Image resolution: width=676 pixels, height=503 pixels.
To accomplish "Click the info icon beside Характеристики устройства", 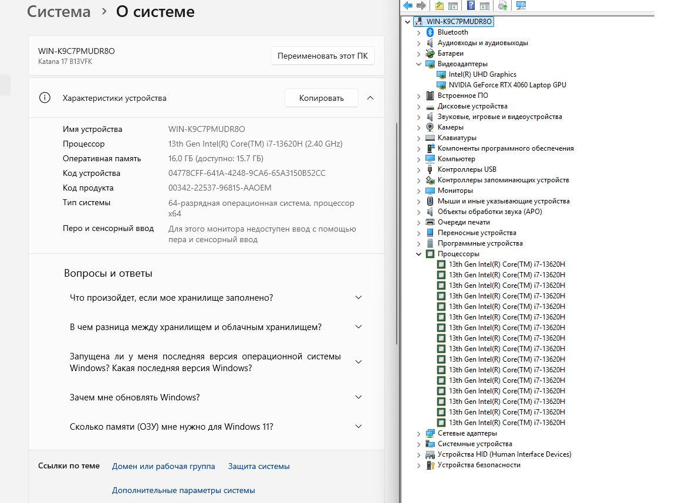I will [45, 98].
